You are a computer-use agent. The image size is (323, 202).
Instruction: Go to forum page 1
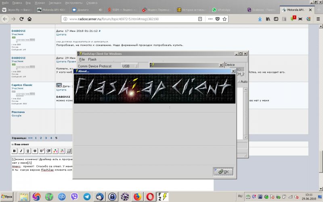(36, 138)
